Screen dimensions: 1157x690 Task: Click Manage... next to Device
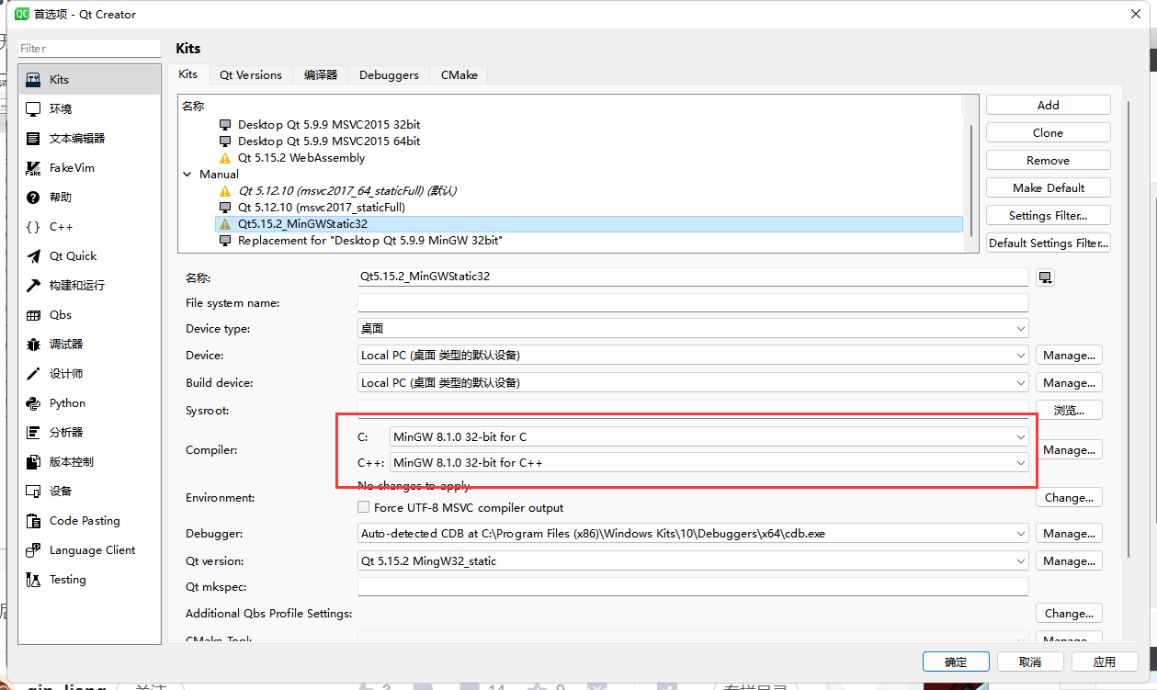point(1070,356)
